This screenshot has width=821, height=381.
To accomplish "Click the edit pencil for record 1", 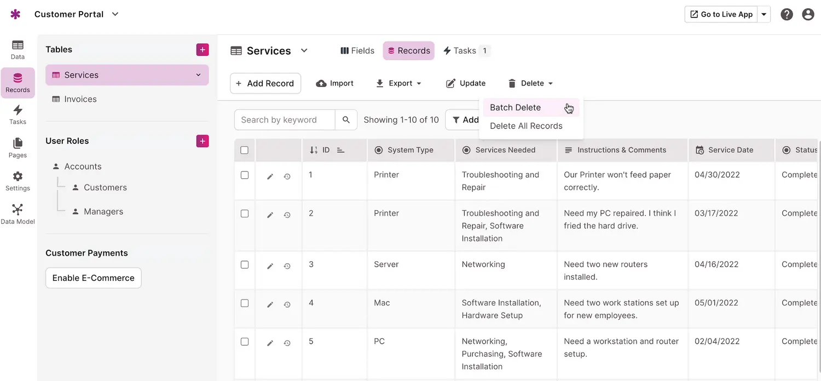I will click(x=270, y=177).
